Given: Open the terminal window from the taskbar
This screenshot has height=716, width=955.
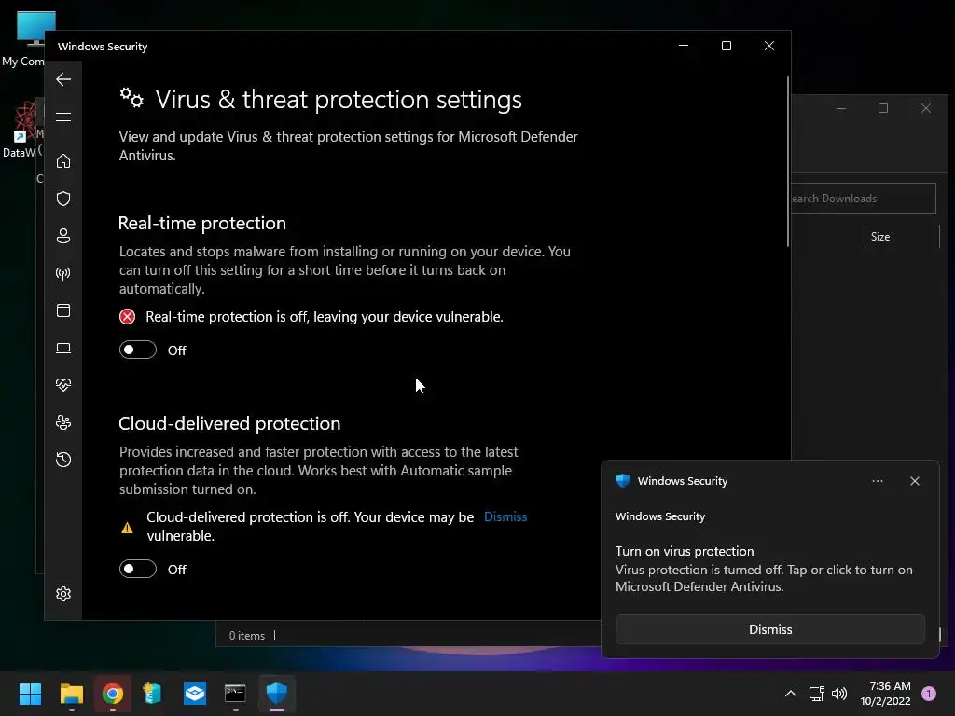Looking at the screenshot, I should click(235, 694).
